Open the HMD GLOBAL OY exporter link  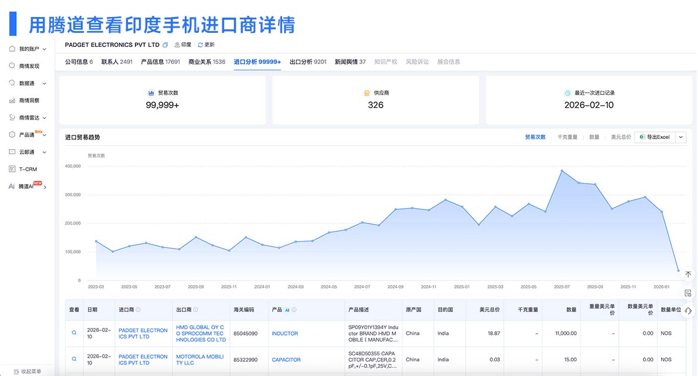click(x=199, y=333)
